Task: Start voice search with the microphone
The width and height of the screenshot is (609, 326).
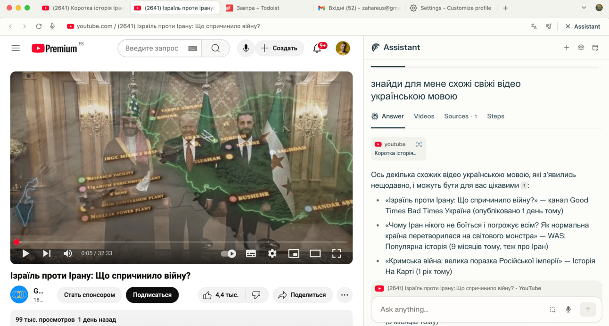Action: [x=246, y=48]
